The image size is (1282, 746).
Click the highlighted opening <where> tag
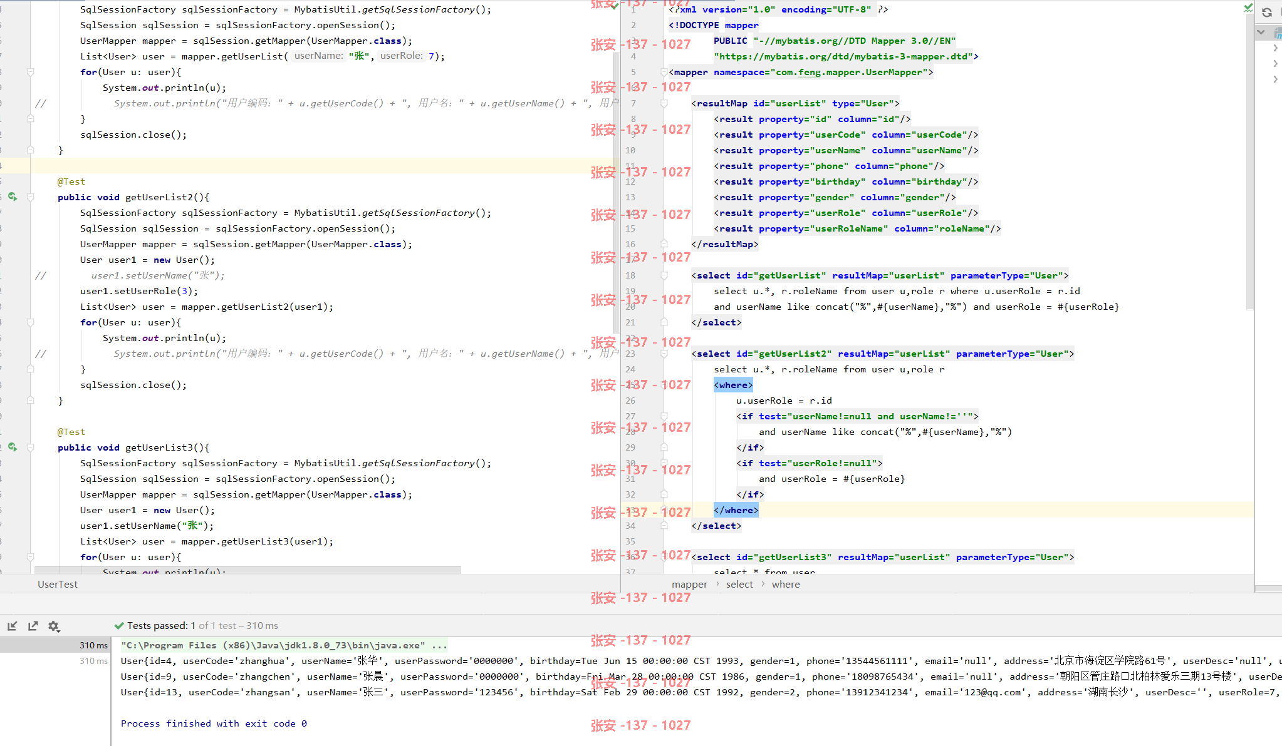coord(732,385)
